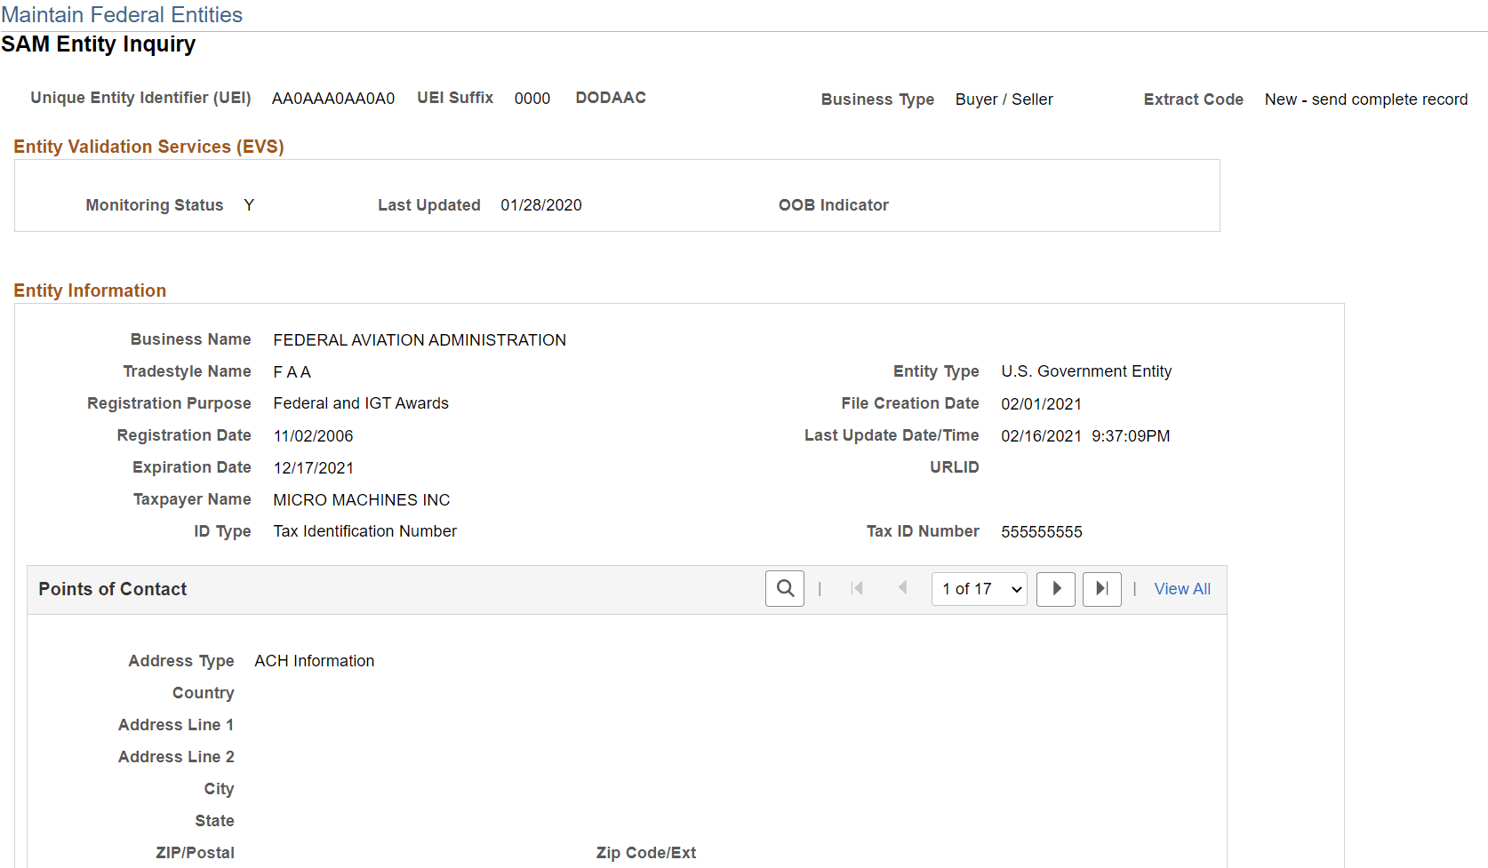Open the Points of Contact search icon
1488x868 pixels.
[x=784, y=588]
